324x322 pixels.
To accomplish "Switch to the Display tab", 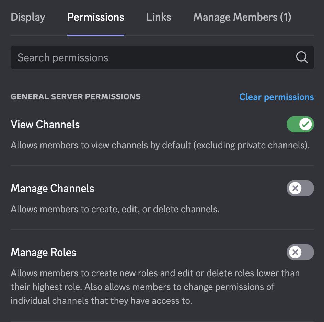I will coord(28,17).
